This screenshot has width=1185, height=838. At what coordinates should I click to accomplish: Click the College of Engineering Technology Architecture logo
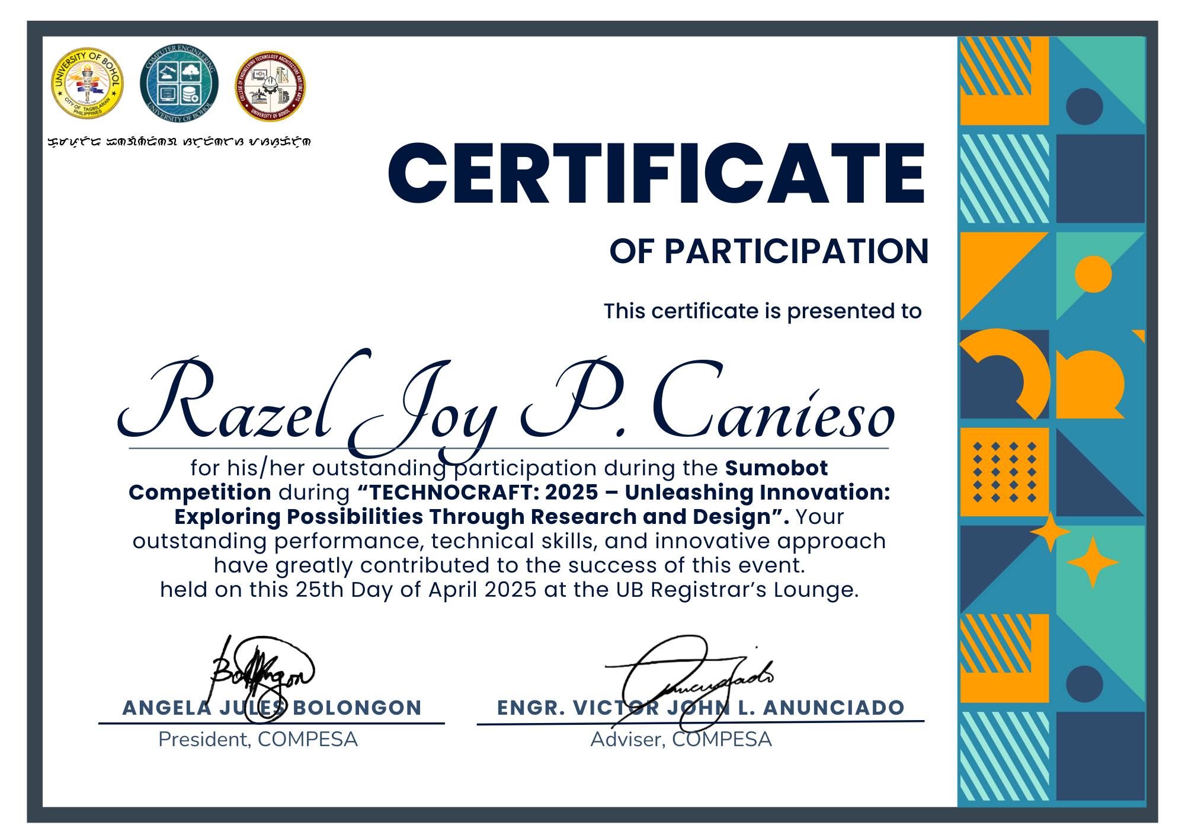click(x=270, y=86)
